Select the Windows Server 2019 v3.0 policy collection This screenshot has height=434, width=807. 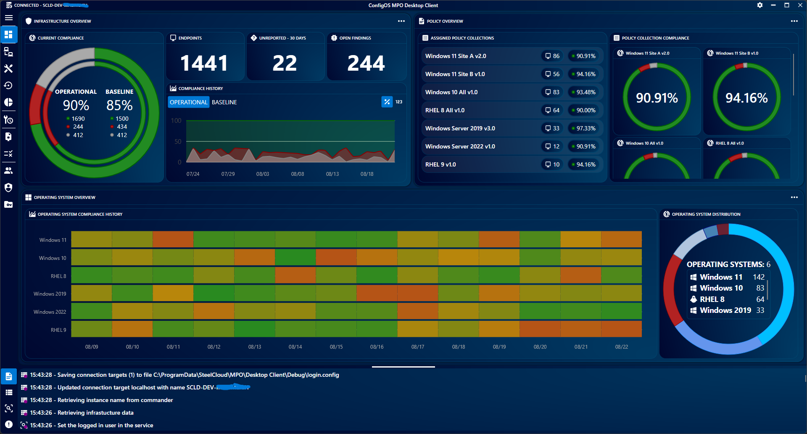click(460, 128)
